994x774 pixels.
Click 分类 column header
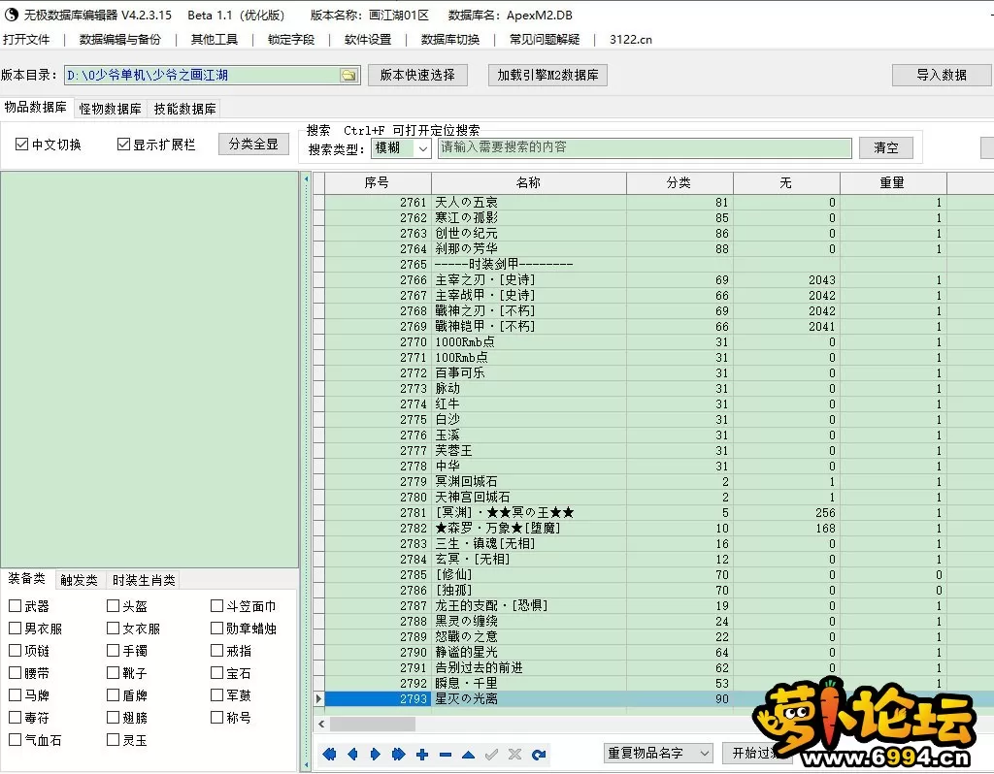[679, 183]
